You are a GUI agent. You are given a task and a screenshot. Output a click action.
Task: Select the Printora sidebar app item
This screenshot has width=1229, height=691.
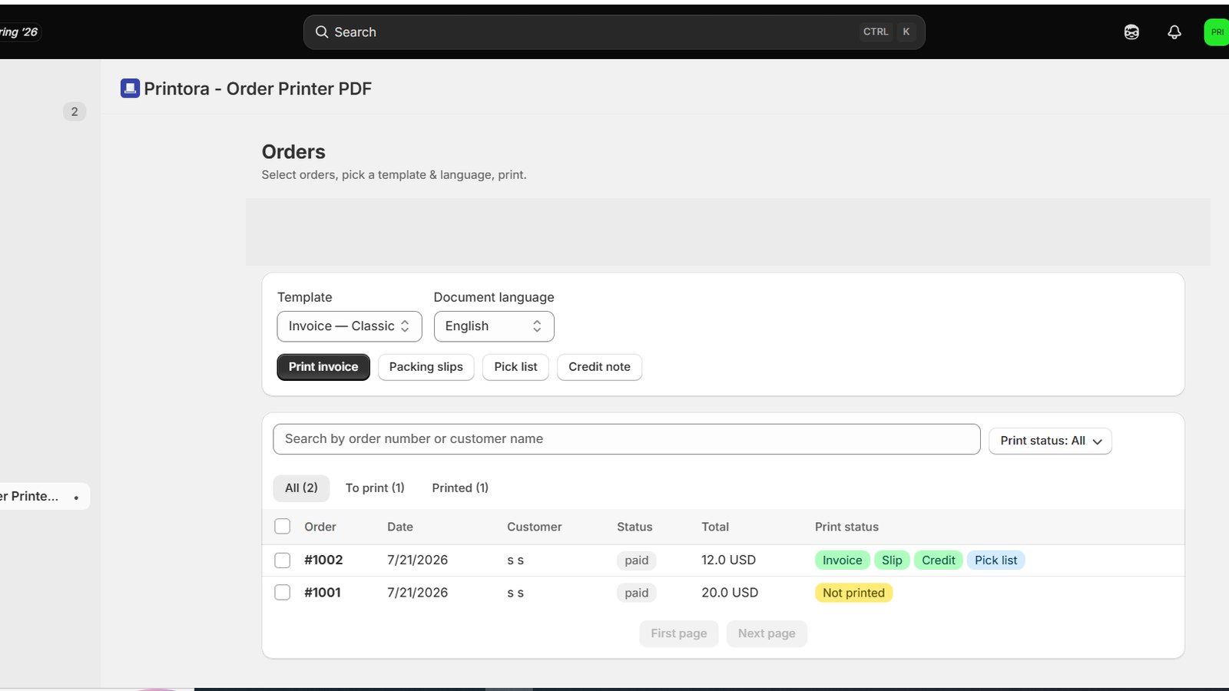(x=44, y=496)
